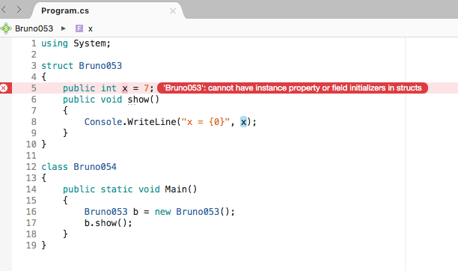This screenshot has height=271, width=458.
Task: Click line number 19 in gutter
Action: (31, 246)
